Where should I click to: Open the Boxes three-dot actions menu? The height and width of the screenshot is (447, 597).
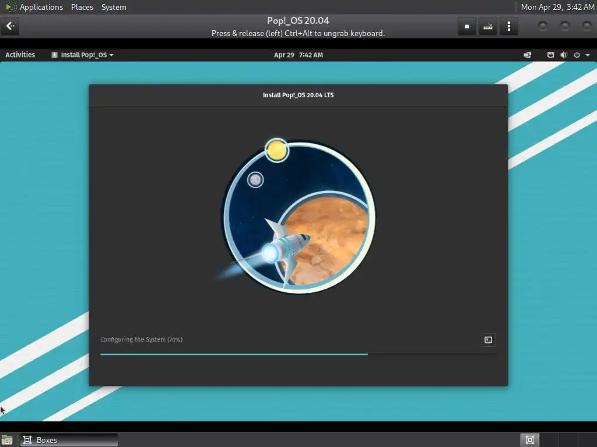point(508,26)
